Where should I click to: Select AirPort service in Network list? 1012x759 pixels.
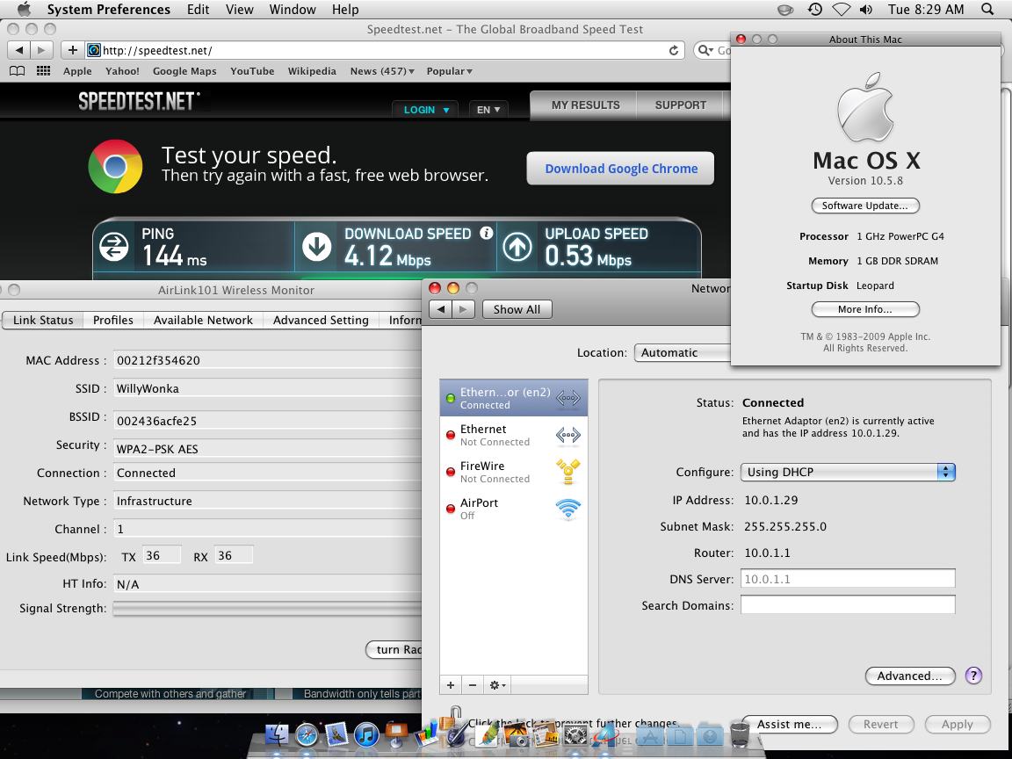pos(514,509)
